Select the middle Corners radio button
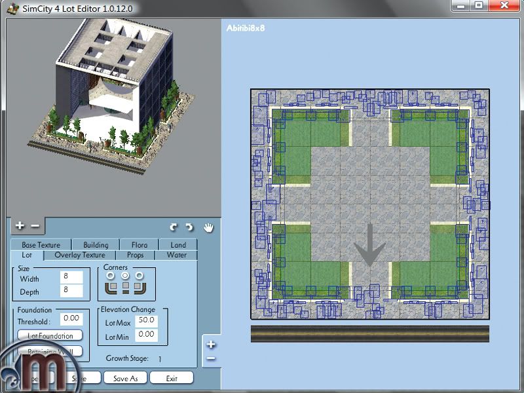This screenshot has width=524, height=393. 125,276
